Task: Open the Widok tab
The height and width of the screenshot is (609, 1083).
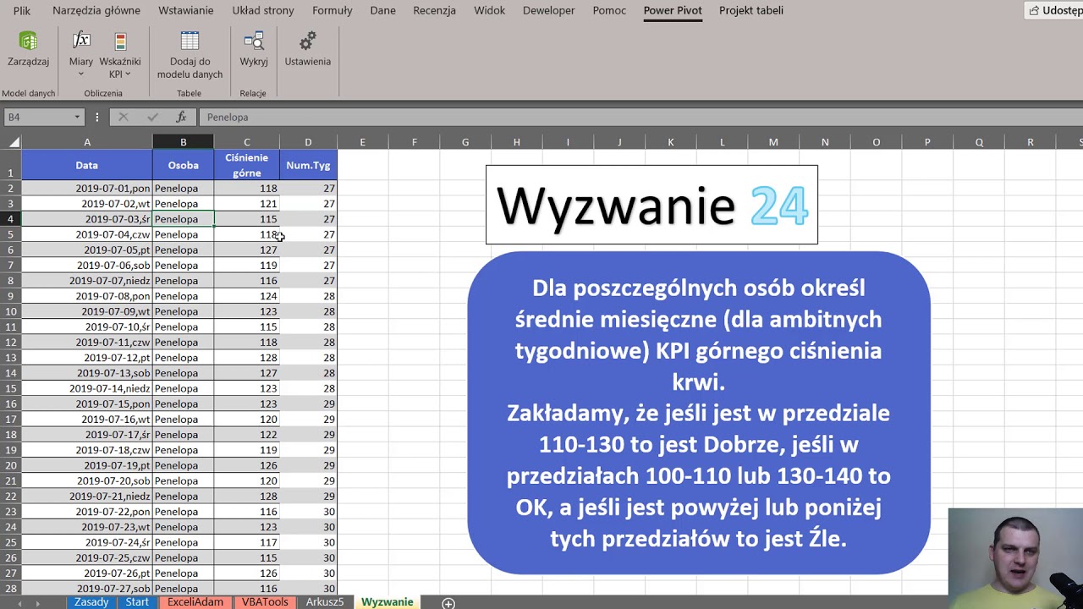Action: (489, 10)
